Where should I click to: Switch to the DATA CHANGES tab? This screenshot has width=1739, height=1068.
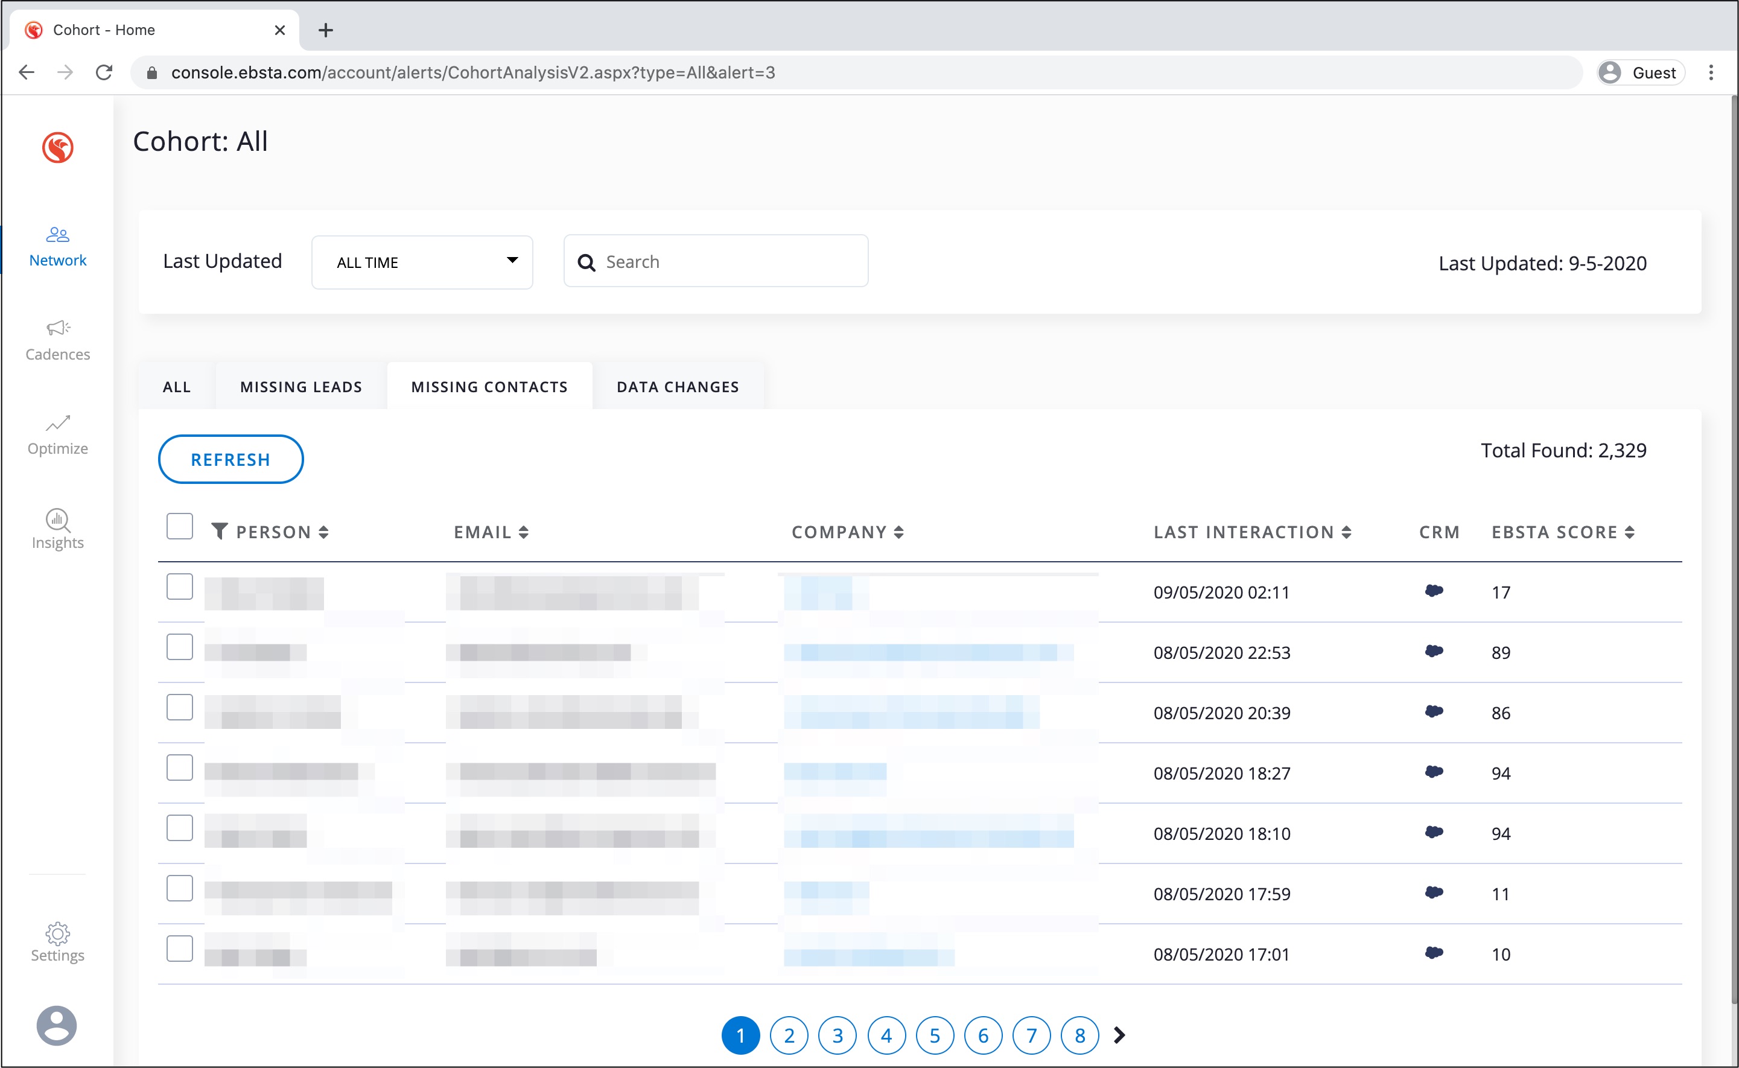pyautogui.click(x=678, y=386)
